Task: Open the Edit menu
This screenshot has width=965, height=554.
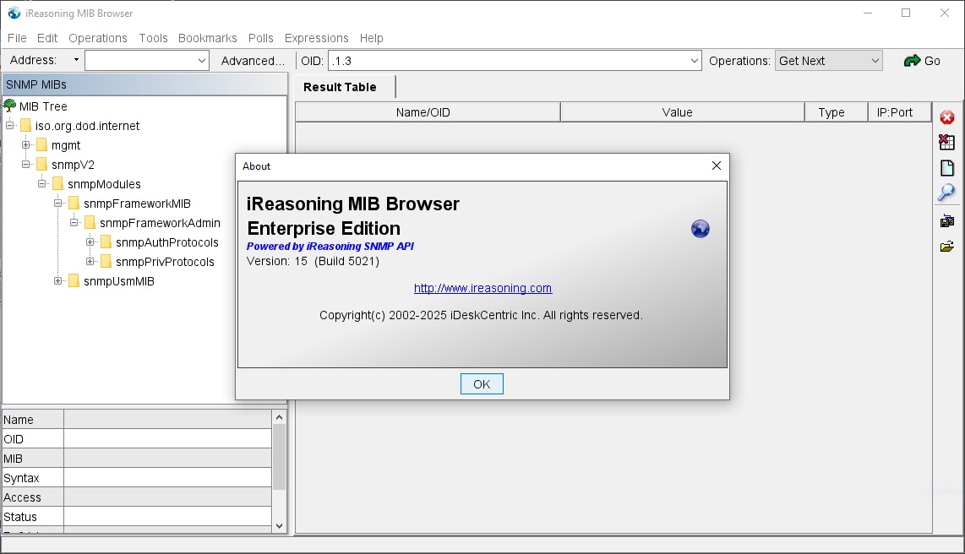Action: tap(47, 38)
